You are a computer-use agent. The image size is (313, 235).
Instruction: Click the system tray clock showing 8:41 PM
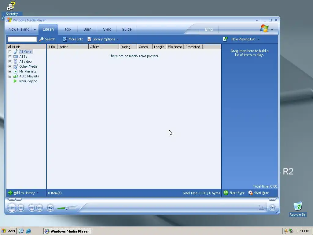tap(302, 231)
